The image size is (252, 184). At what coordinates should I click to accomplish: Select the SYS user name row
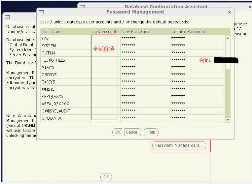click(x=65, y=39)
